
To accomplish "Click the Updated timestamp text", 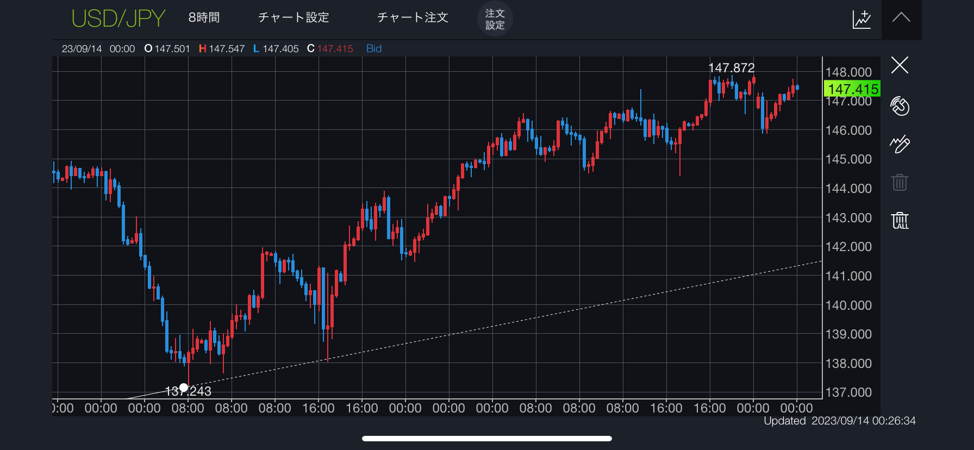I will [839, 421].
